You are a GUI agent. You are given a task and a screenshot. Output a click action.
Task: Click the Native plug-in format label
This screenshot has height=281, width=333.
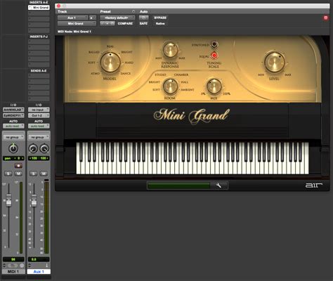click(x=160, y=24)
